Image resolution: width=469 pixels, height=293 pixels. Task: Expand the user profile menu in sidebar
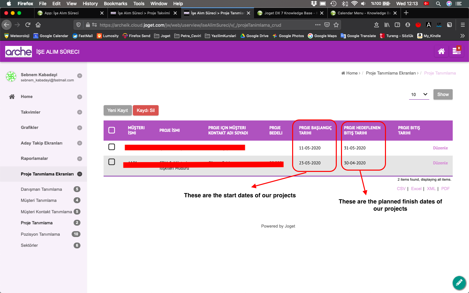pyautogui.click(x=79, y=76)
